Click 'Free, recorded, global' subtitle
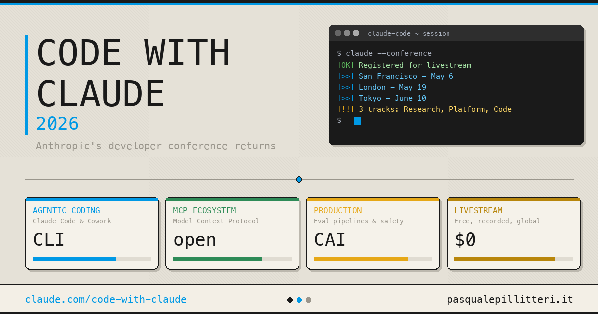This screenshot has width=598, height=314. pyautogui.click(x=497, y=221)
